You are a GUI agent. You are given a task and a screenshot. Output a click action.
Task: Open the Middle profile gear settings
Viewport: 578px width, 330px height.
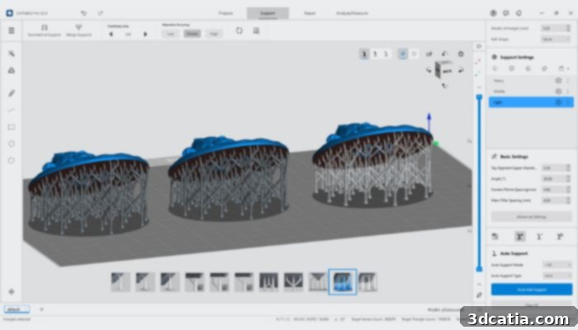point(558,92)
